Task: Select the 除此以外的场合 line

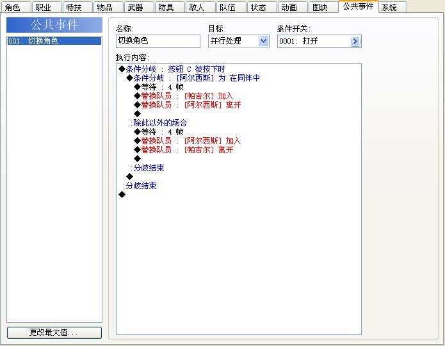Action: click(x=159, y=123)
